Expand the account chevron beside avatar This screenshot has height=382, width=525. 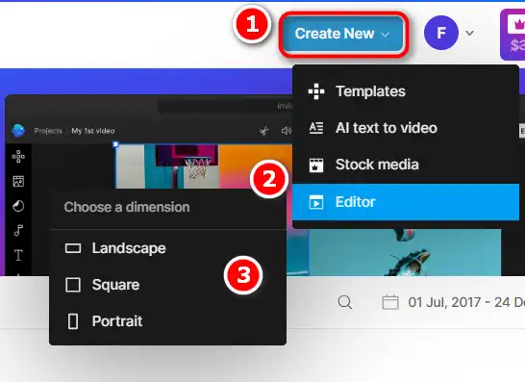(470, 33)
